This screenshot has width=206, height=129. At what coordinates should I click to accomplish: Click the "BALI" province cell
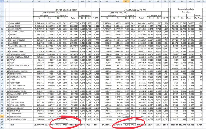click(21, 68)
